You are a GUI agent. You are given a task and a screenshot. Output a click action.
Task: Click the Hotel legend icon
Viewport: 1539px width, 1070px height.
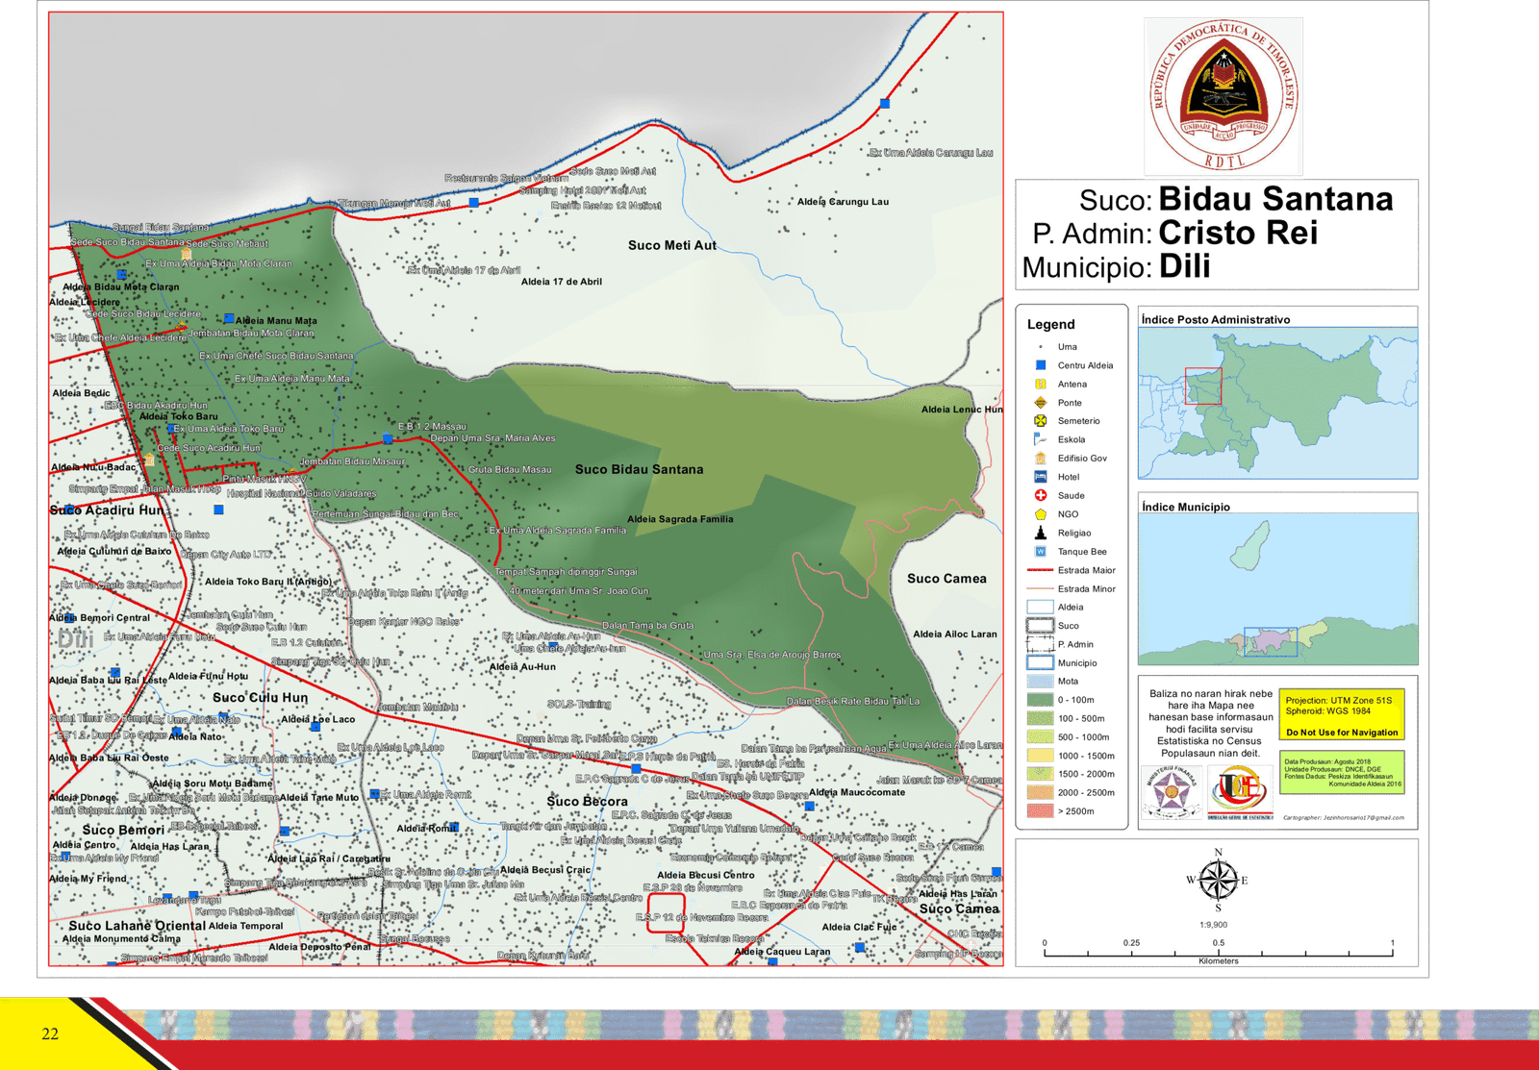pyautogui.click(x=1040, y=477)
